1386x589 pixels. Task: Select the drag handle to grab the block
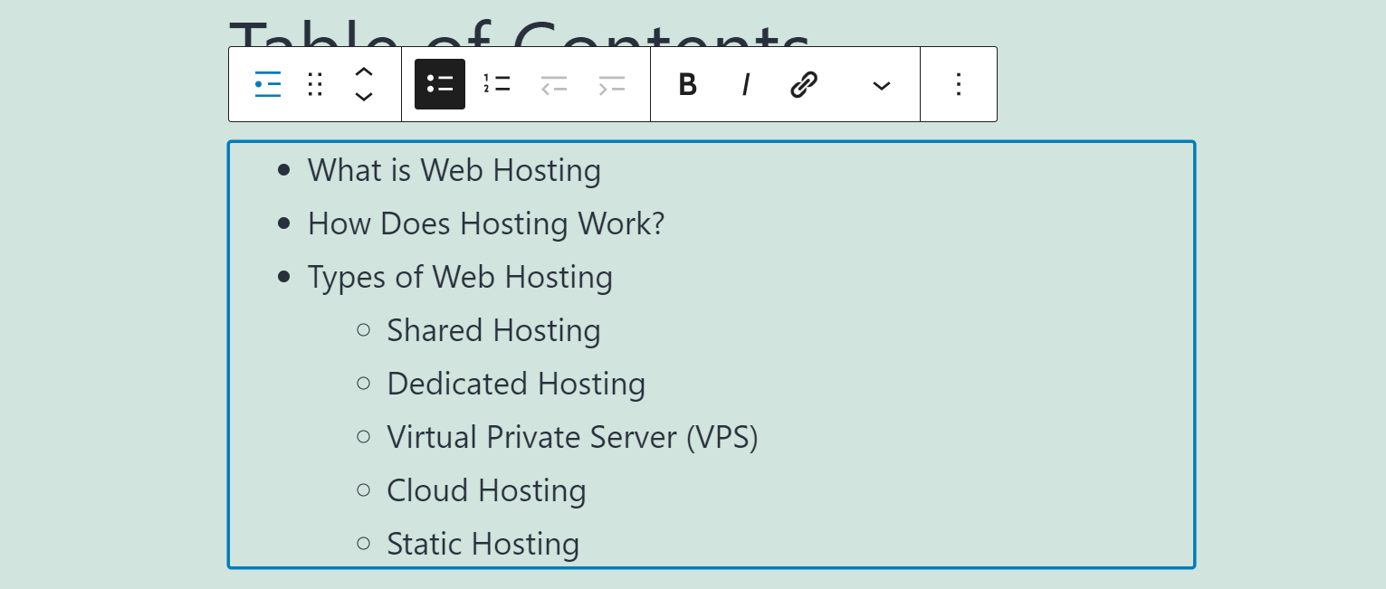point(315,84)
